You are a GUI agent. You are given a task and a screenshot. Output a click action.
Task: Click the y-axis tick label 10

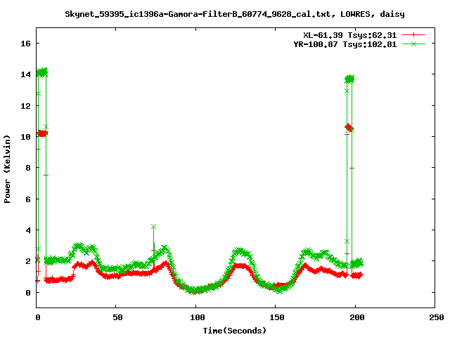(x=25, y=137)
